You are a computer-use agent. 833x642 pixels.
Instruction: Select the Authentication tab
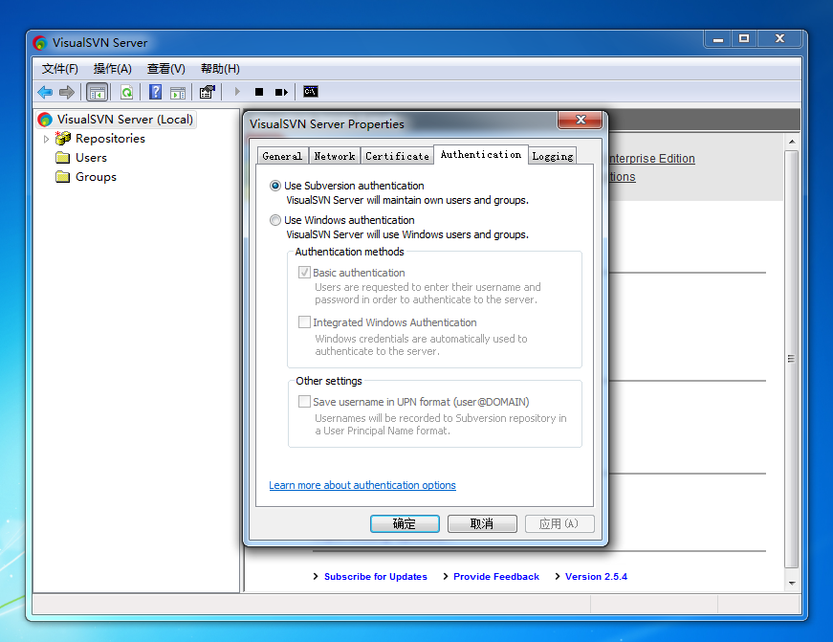pos(481,154)
